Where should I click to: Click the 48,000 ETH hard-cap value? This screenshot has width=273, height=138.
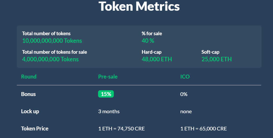click(x=157, y=59)
